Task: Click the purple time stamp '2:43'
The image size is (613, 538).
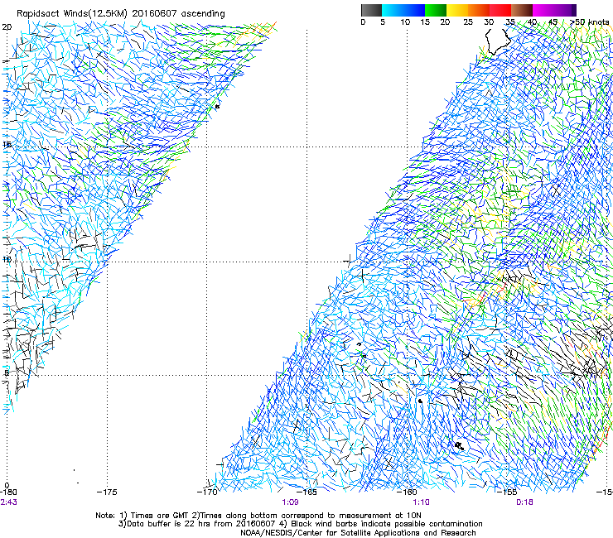Action: [8, 502]
